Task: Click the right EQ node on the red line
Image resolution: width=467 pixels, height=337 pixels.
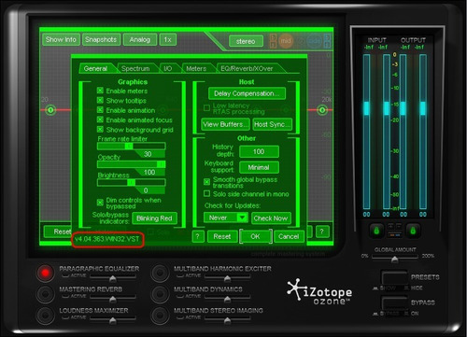Action: [322, 110]
